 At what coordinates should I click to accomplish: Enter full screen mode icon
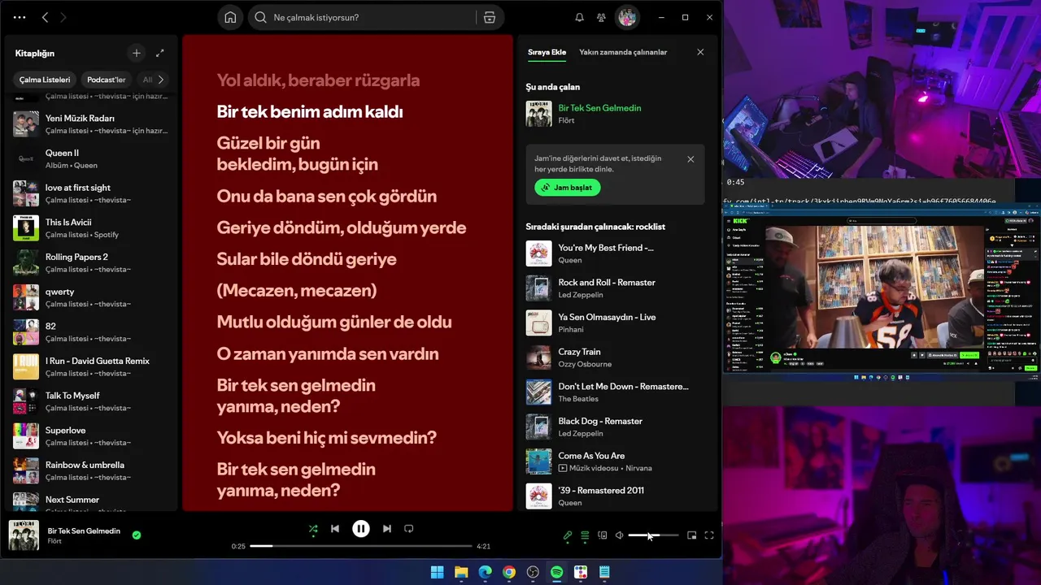pyautogui.click(x=709, y=535)
